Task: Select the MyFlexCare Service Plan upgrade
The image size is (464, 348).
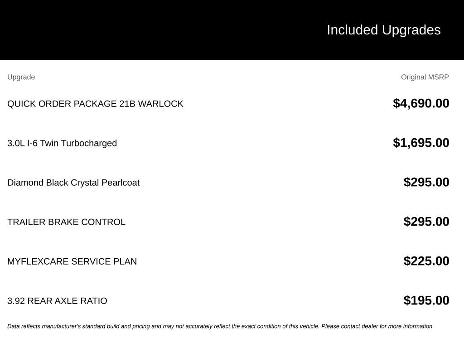Action: click(x=72, y=261)
